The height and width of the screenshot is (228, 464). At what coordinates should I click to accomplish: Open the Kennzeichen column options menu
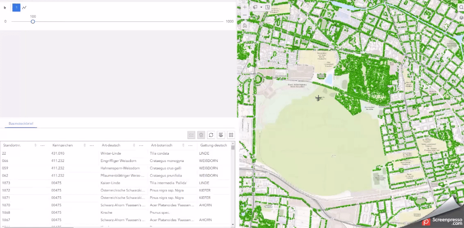point(92,146)
